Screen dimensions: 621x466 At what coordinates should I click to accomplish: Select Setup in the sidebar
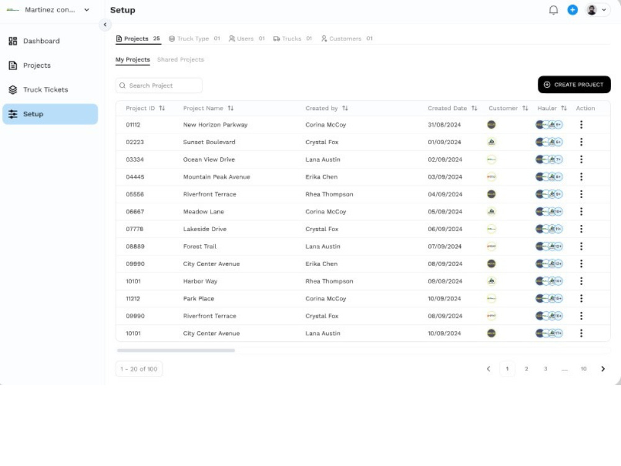click(x=50, y=114)
